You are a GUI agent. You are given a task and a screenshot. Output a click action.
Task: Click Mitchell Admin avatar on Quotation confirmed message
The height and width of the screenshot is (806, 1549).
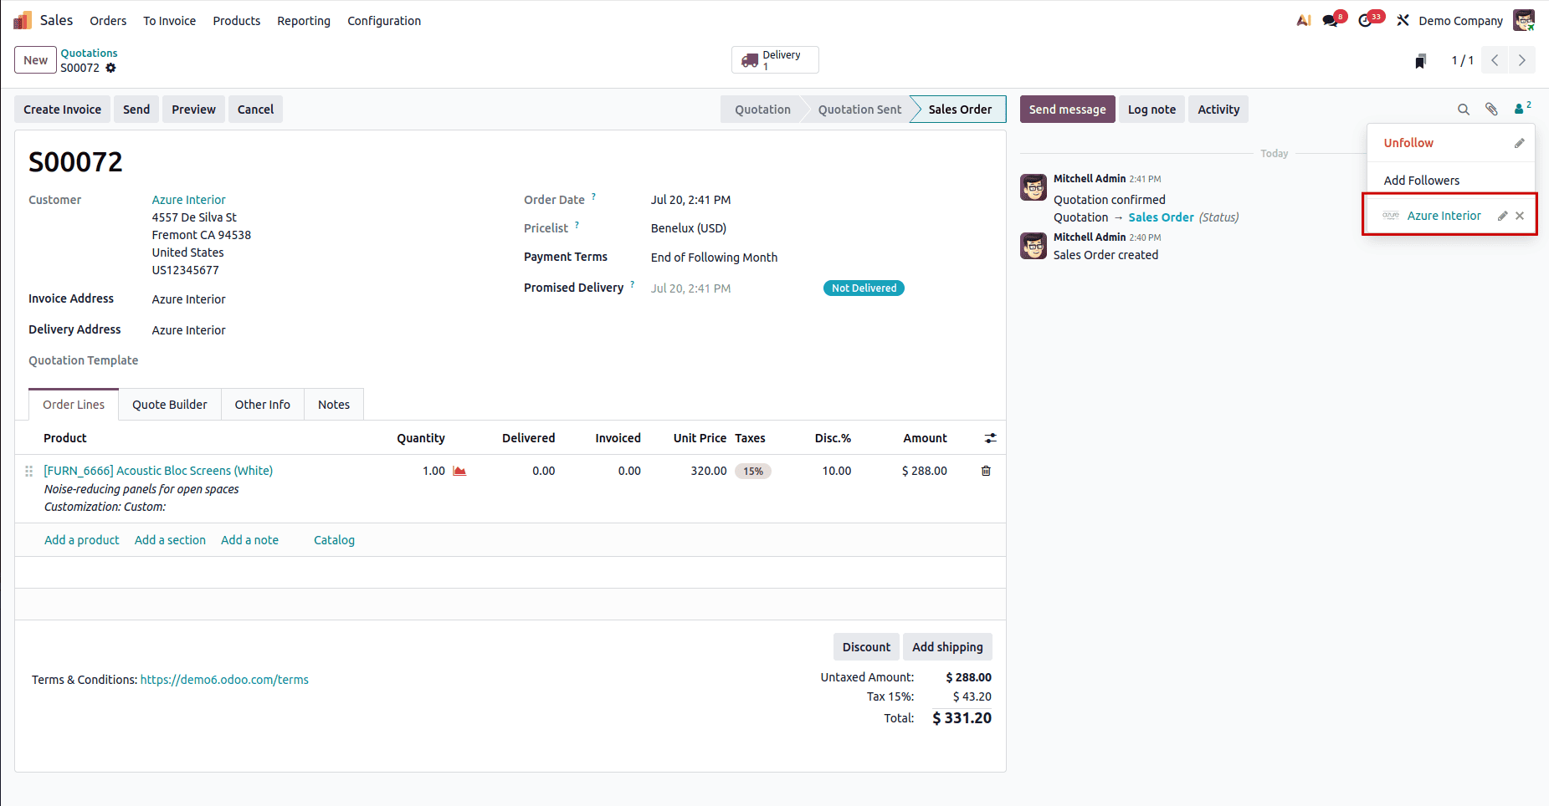[x=1034, y=187]
